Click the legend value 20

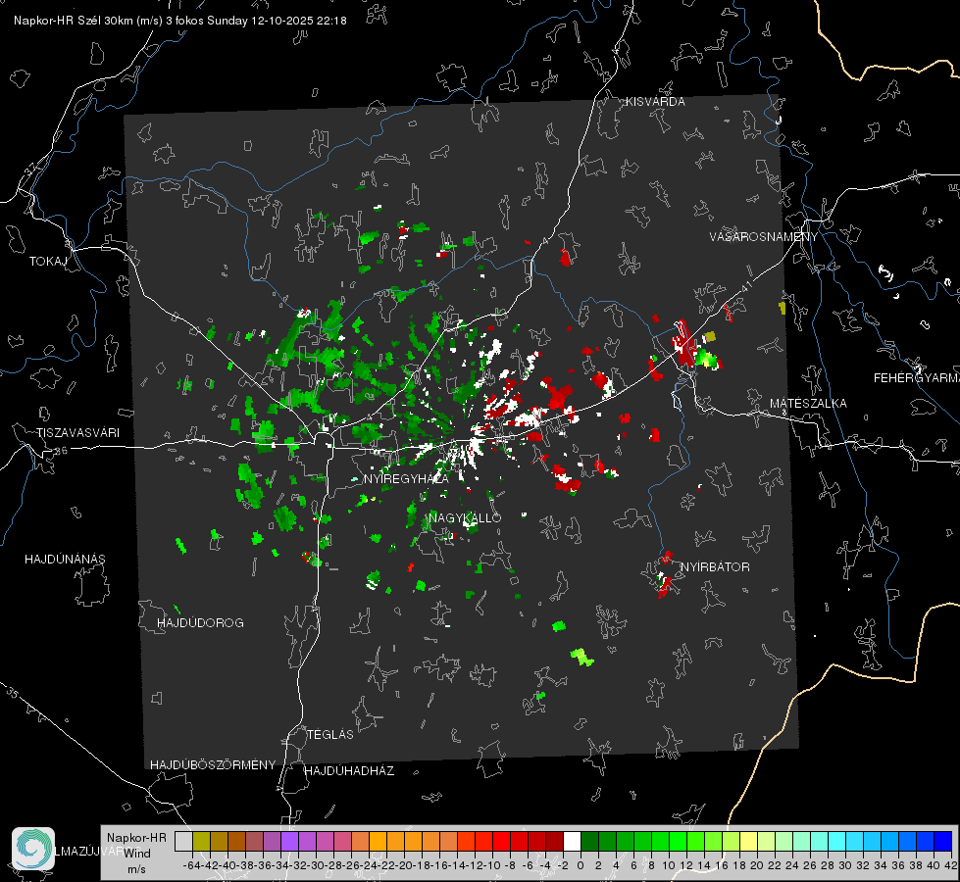point(757,865)
